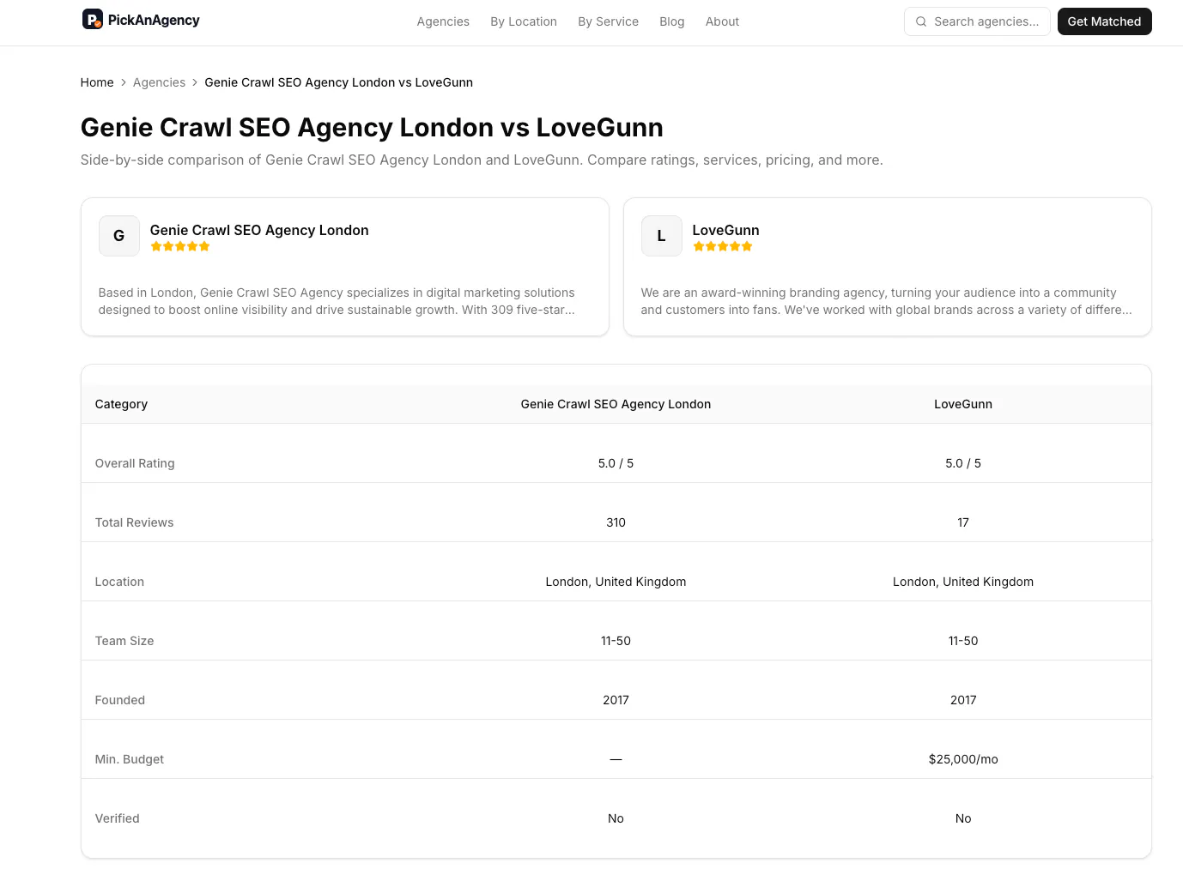Click Genie Crawl's London, United Kingdom cell
Image resolution: width=1183 pixels, height=875 pixels.
616,582
